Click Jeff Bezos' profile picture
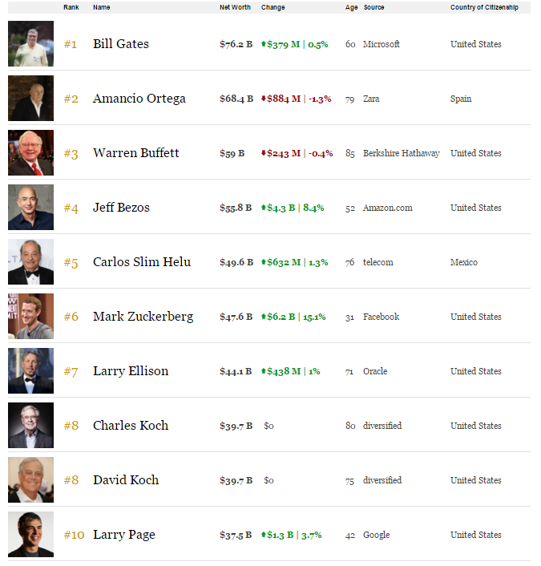 point(30,208)
